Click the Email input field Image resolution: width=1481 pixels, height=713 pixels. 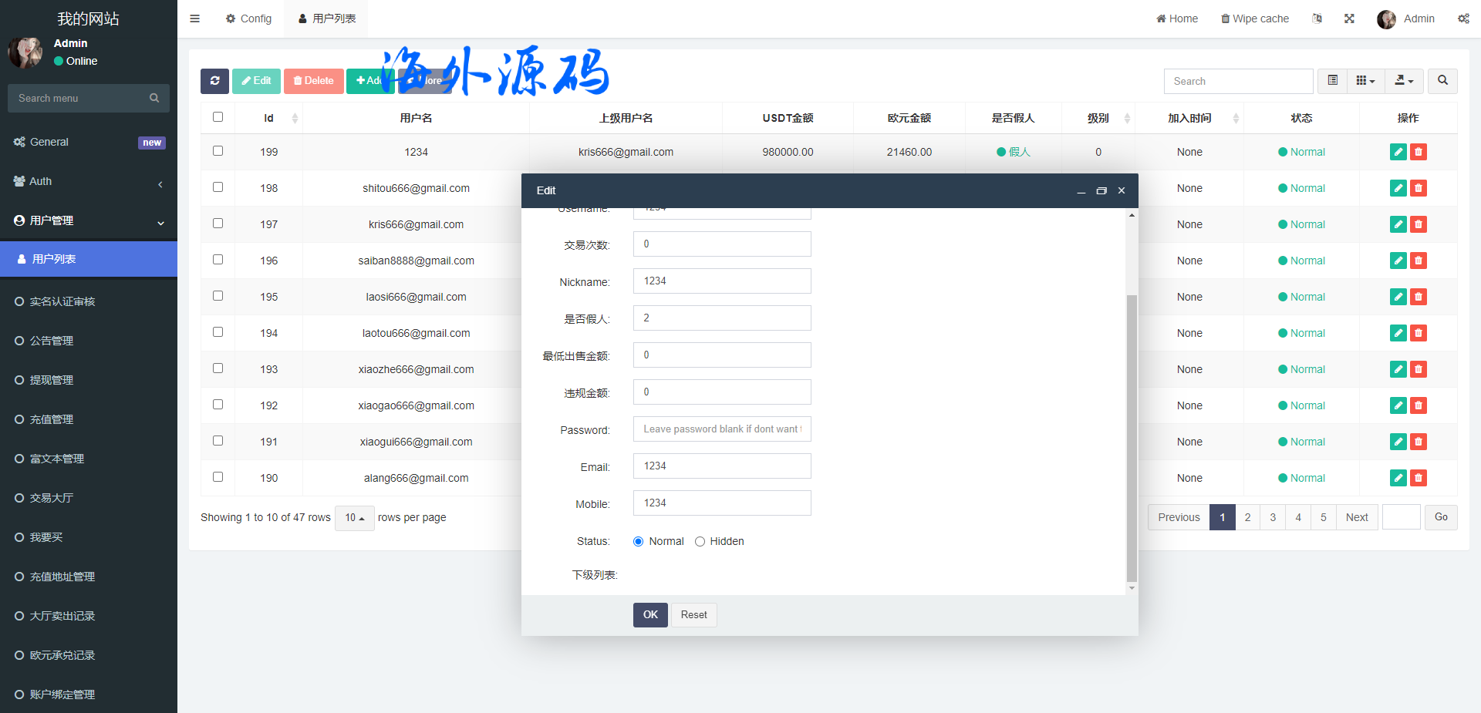722,466
